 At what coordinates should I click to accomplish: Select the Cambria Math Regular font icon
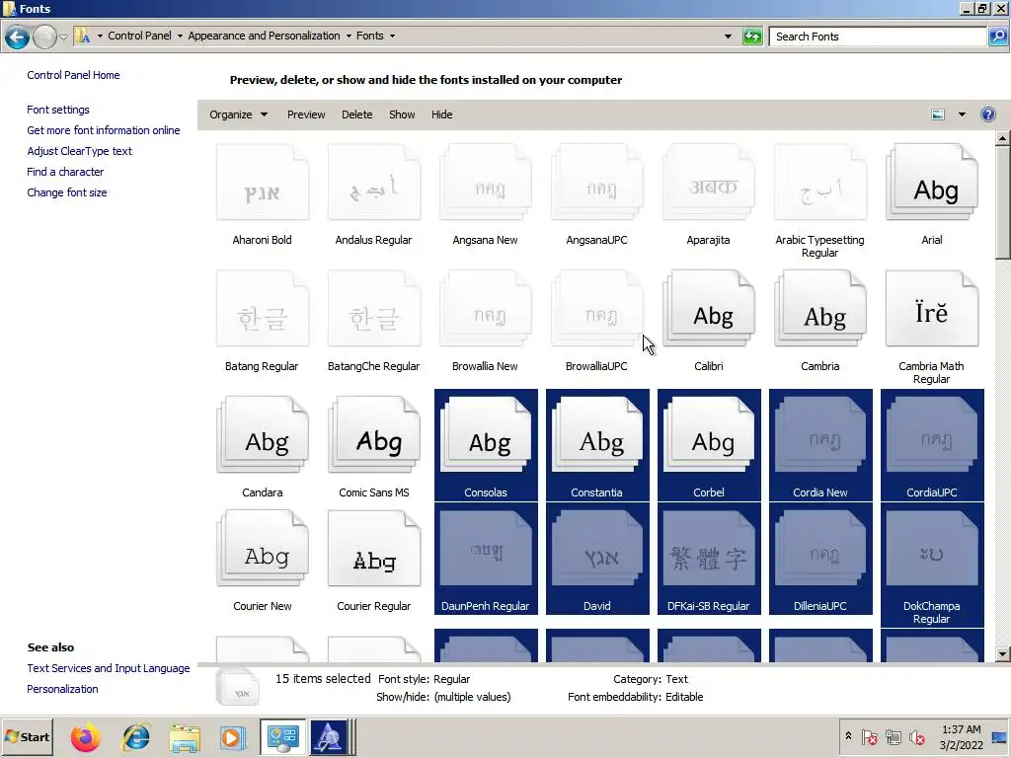[x=932, y=309]
